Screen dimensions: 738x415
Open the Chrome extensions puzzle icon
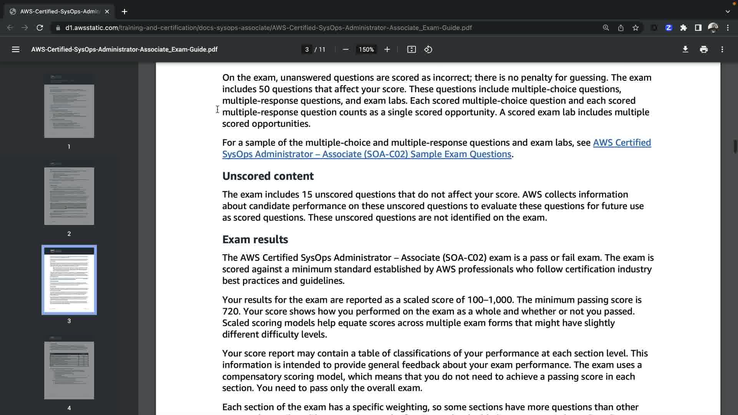tap(683, 28)
